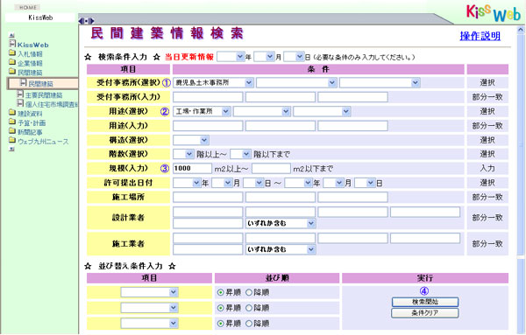Open the 当日更新情報 day dropdown

[x=294, y=57]
